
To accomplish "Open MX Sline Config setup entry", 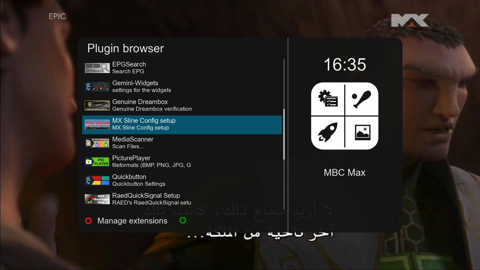I will 182,124.
